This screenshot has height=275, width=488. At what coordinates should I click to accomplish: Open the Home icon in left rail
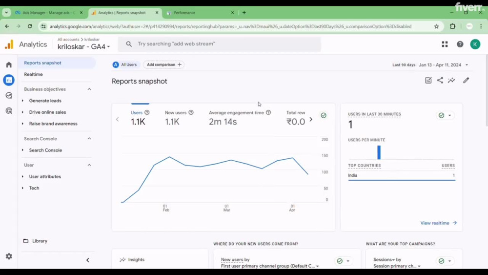click(9, 65)
